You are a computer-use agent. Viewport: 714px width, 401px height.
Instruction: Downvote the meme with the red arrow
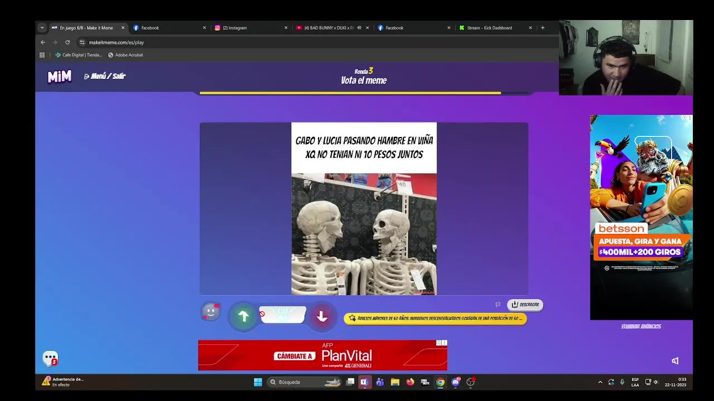tap(322, 316)
